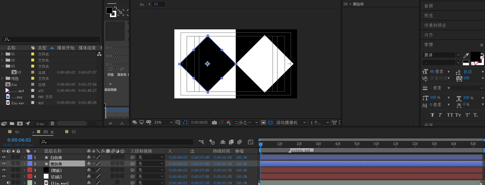Viewport: 485px width, 185px height.
Task: Open the 字符 panel menu icon
Action: click(x=482, y=45)
